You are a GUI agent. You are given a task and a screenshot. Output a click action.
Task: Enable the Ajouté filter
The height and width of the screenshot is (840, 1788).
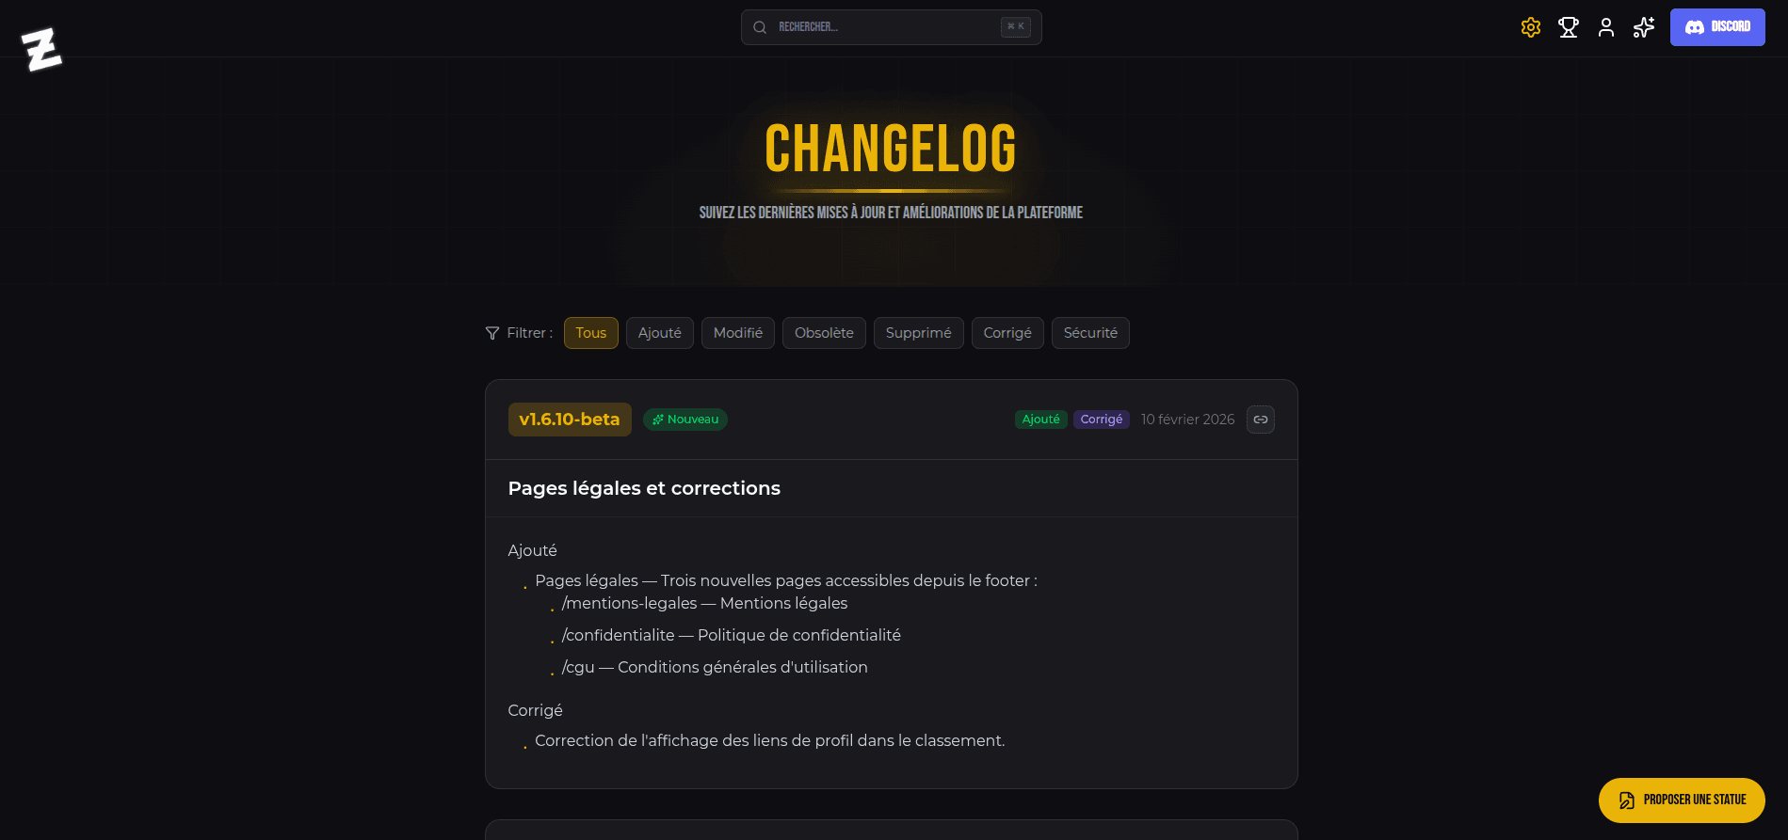pos(659,332)
